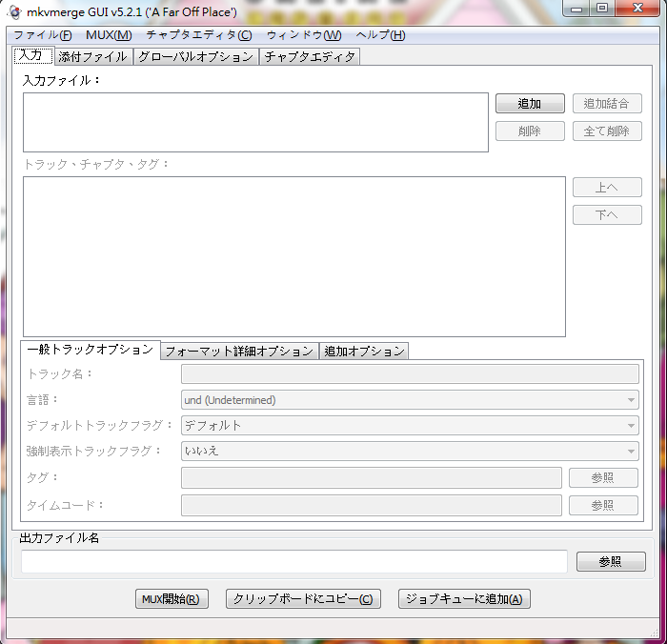Open the ファイル(F) menu
This screenshot has width=667, height=644.
(43, 35)
